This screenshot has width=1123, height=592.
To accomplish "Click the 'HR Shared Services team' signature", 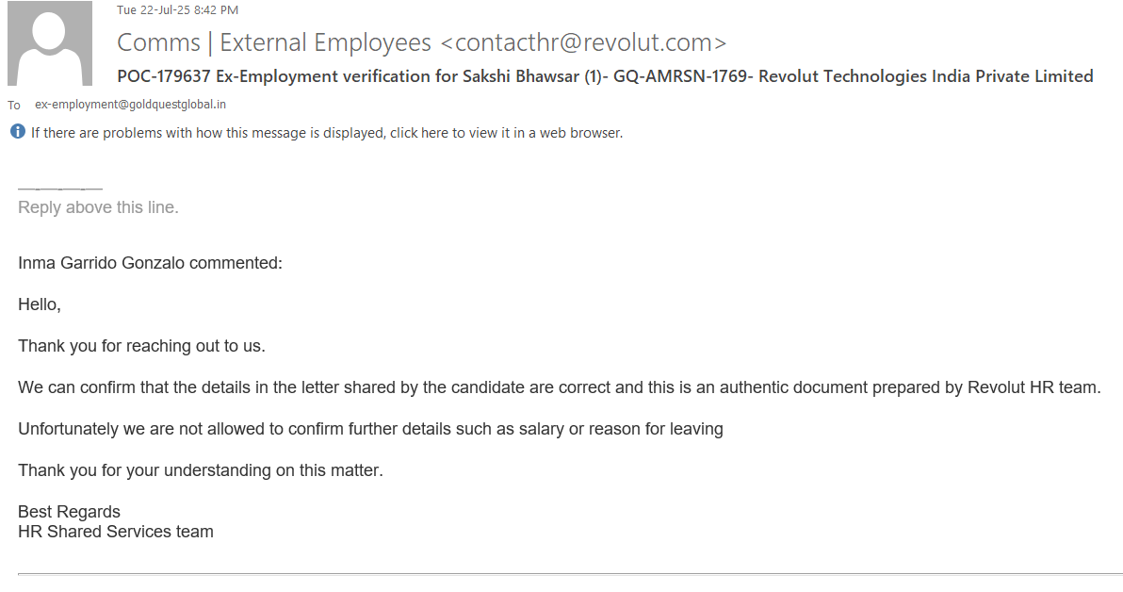I will tap(115, 532).
